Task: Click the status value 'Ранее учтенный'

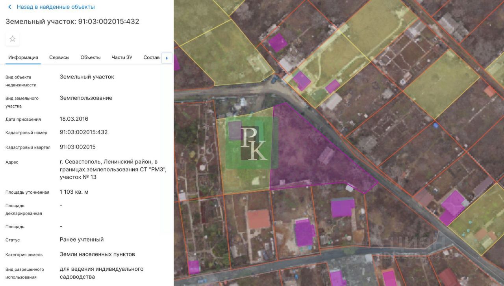Action: [x=82, y=239]
